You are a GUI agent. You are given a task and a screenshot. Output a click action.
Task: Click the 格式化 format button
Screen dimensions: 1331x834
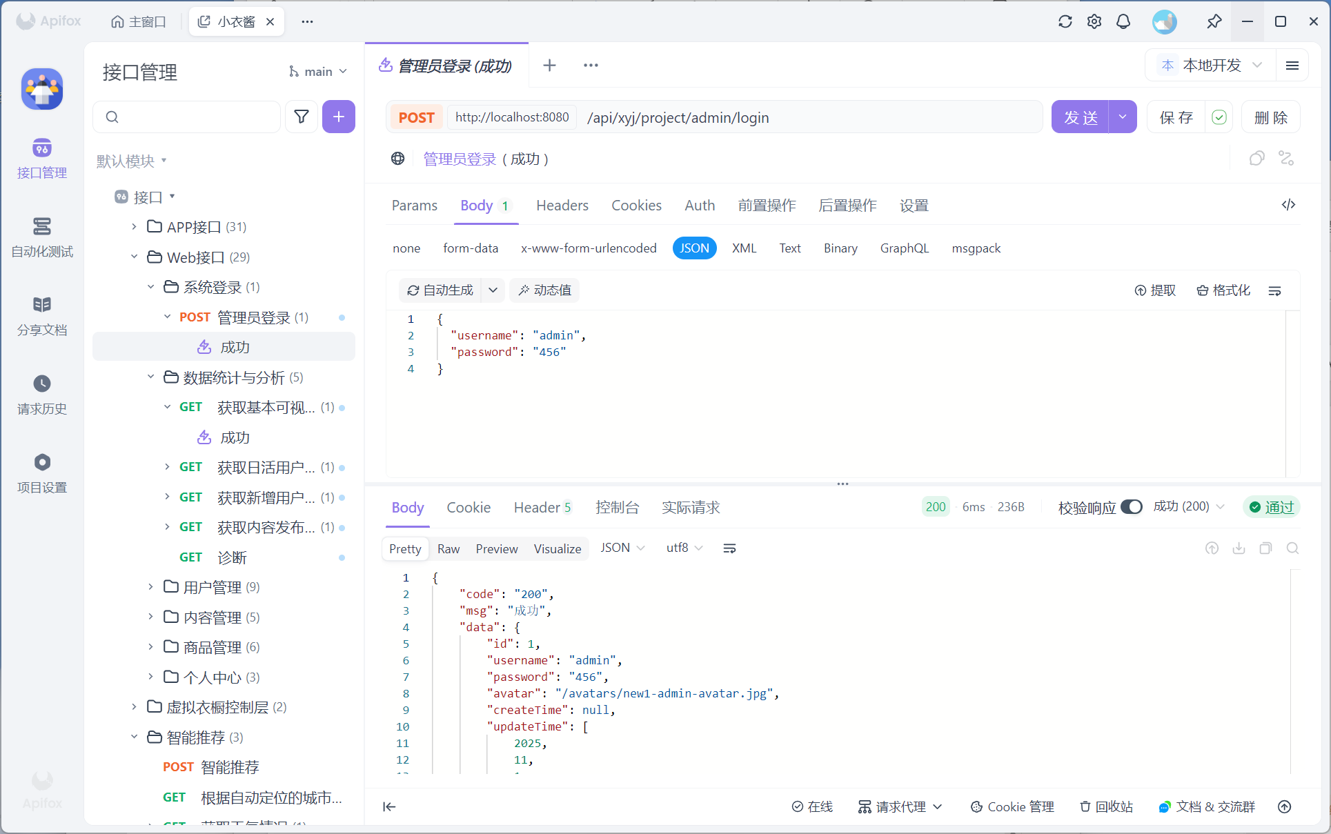click(x=1223, y=290)
